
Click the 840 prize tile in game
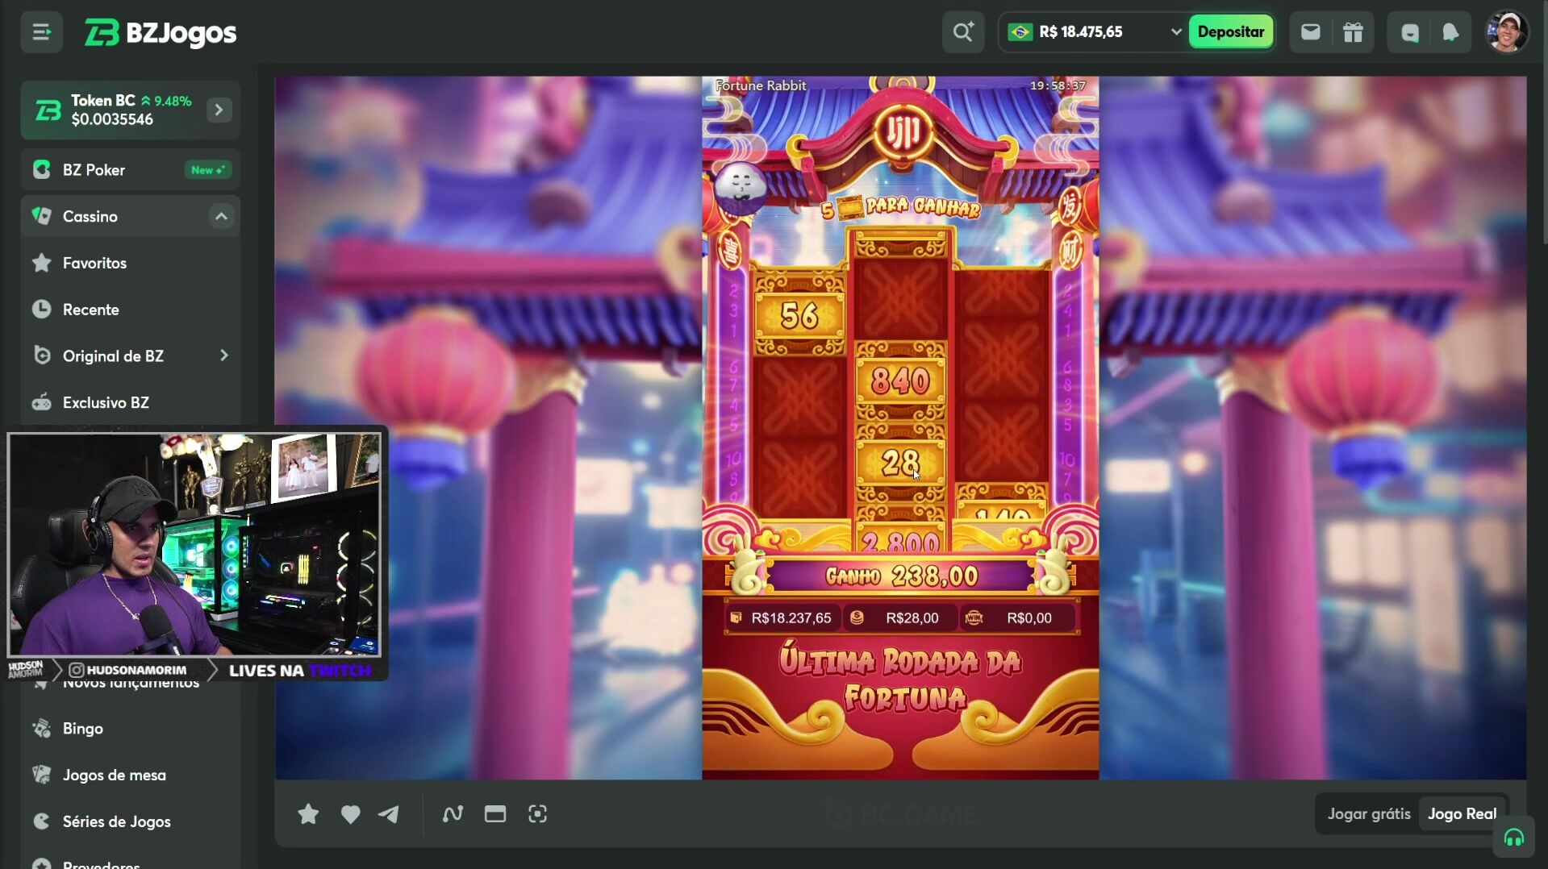point(900,380)
